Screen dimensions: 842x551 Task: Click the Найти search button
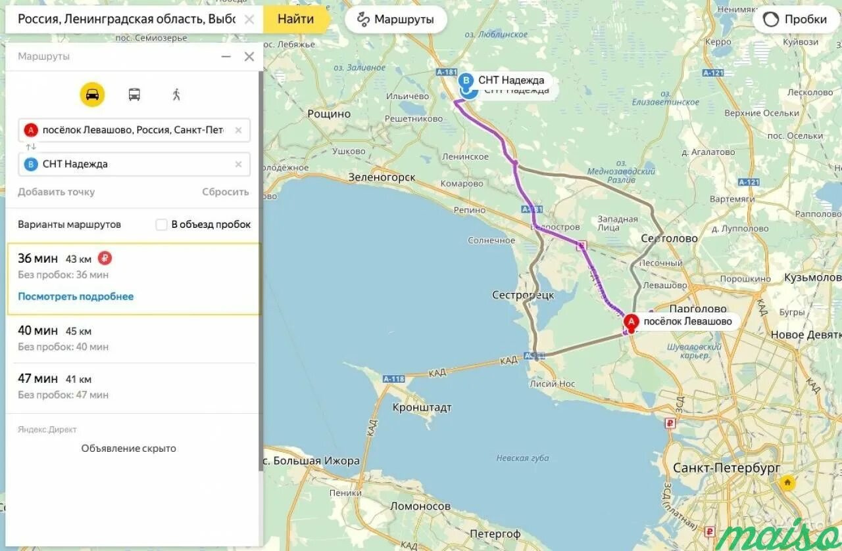295,19
